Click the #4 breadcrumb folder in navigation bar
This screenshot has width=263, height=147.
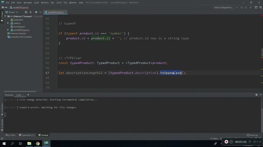click(5, 7)
